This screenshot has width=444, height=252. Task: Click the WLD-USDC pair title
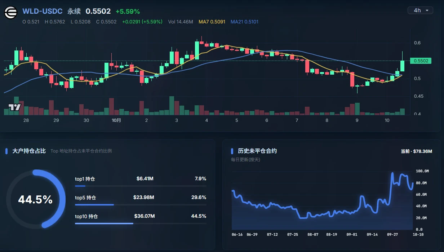(x=42, y=12)
